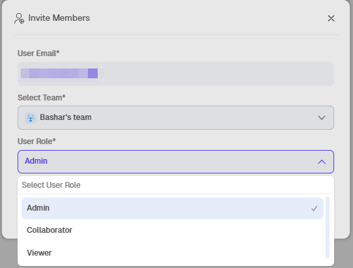The image size is (353, 268).
Task: Choose the Collaborator role option
Action: pyautogui.click(x=173, y=230)
